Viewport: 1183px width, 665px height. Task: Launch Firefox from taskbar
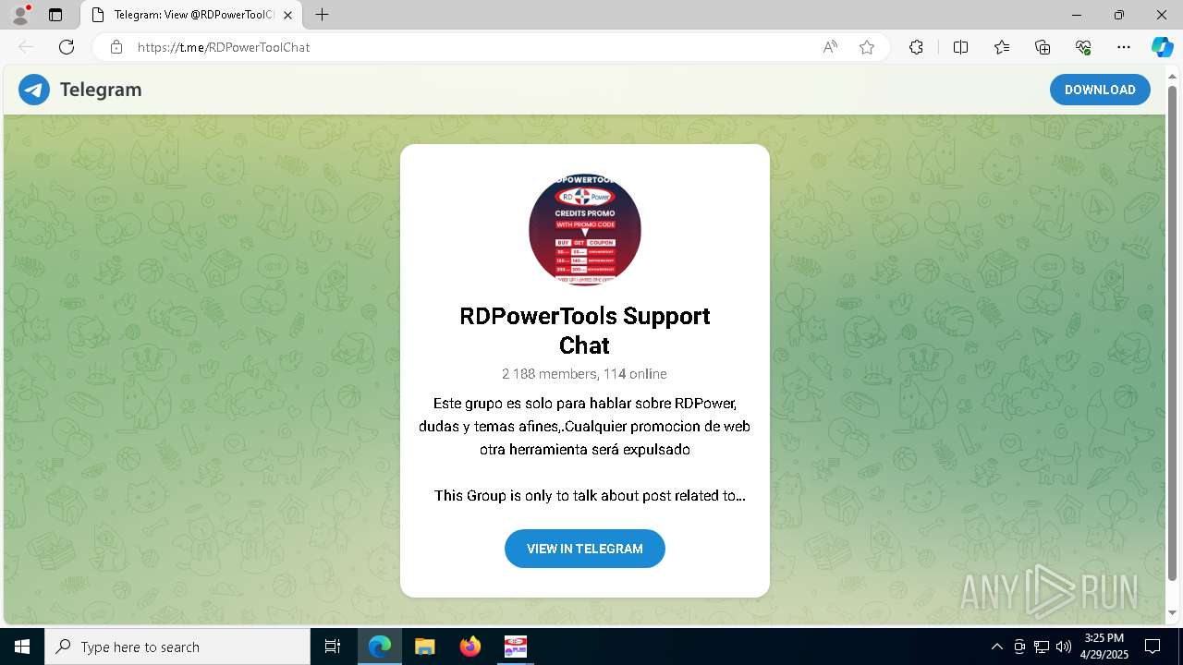(x=470, y=647)
